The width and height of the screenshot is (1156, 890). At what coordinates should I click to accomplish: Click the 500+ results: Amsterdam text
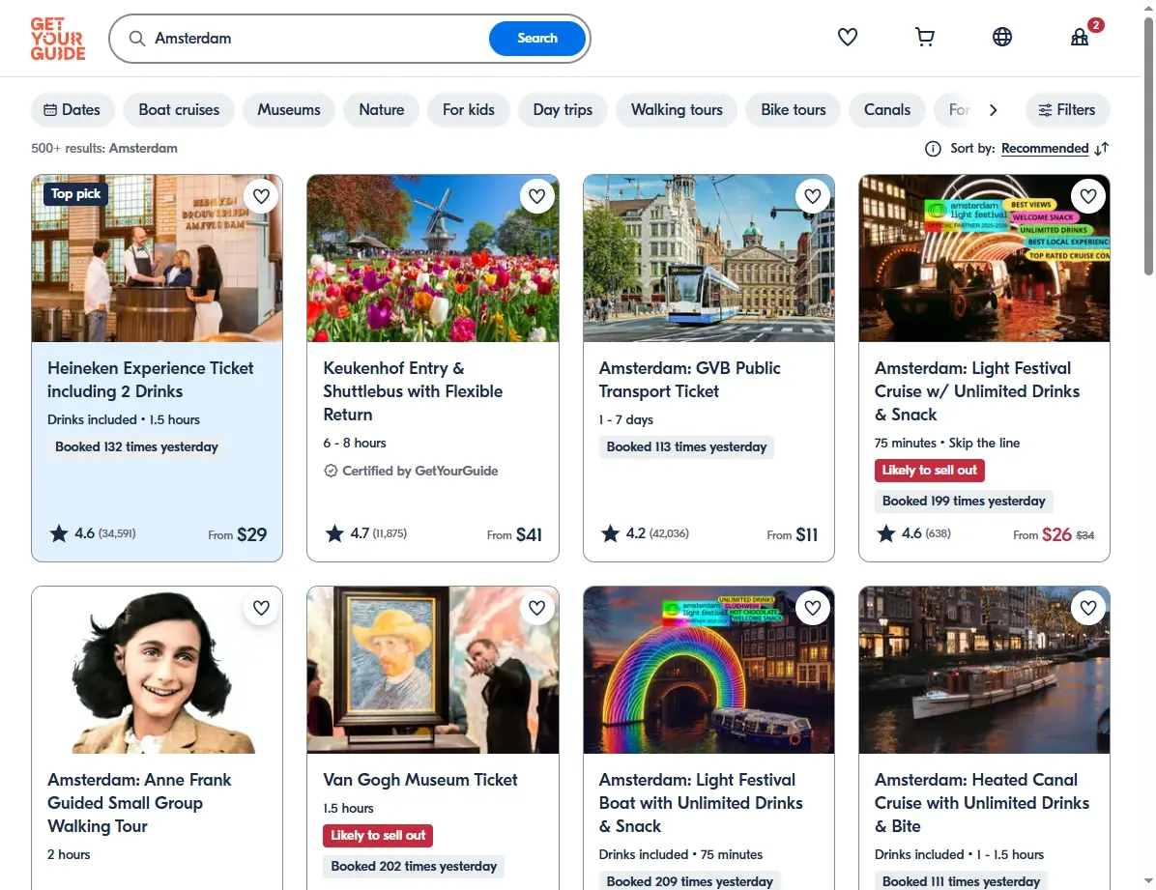coord(104,148)
